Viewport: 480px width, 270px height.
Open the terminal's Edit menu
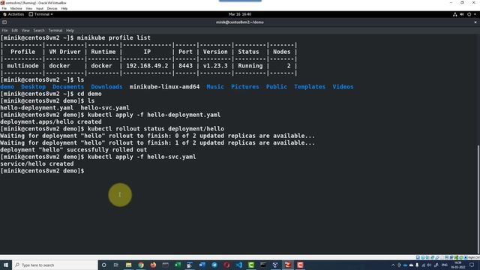click(15, 31)
